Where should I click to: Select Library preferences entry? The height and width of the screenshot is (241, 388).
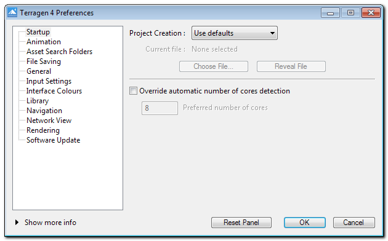coord(38,101)
